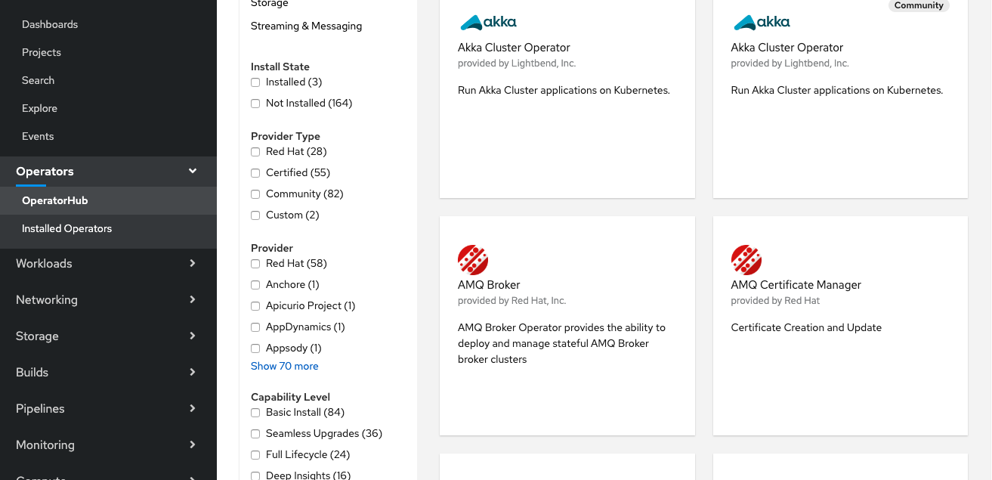Check the Deep Insights (16) filter
This screenshot has height=480, width=992.
coord(255,475)
